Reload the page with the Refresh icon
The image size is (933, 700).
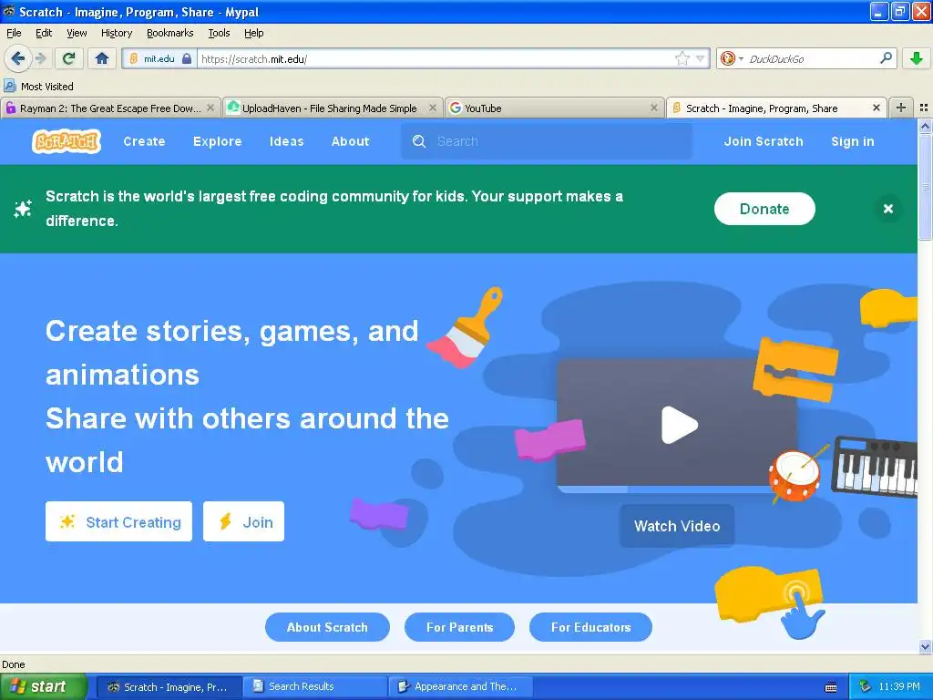click(x=68, y=58)
